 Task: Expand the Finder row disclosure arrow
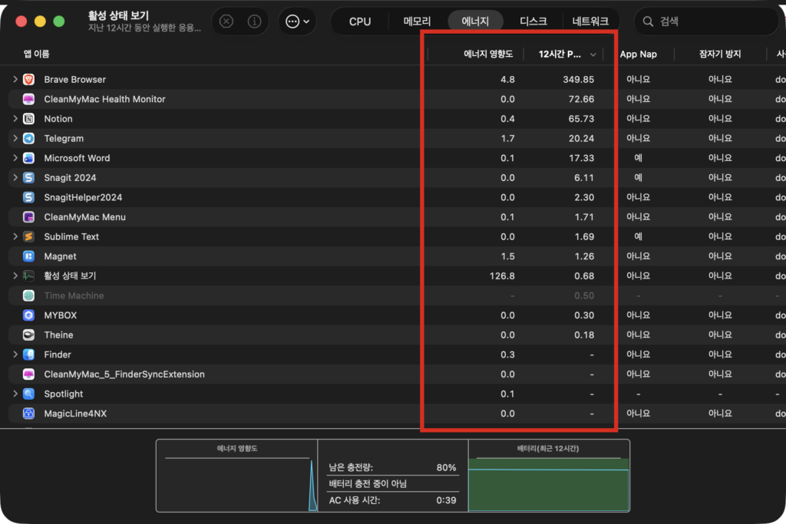[15, 354]
